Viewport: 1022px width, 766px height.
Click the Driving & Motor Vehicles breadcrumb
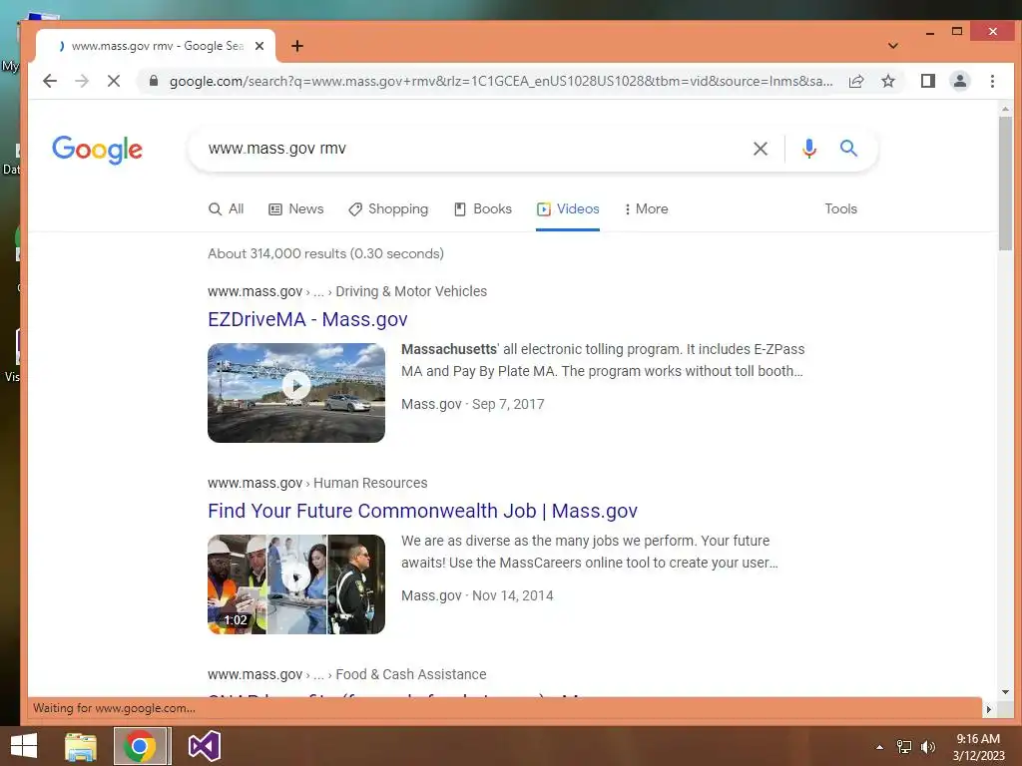(411, 291)
